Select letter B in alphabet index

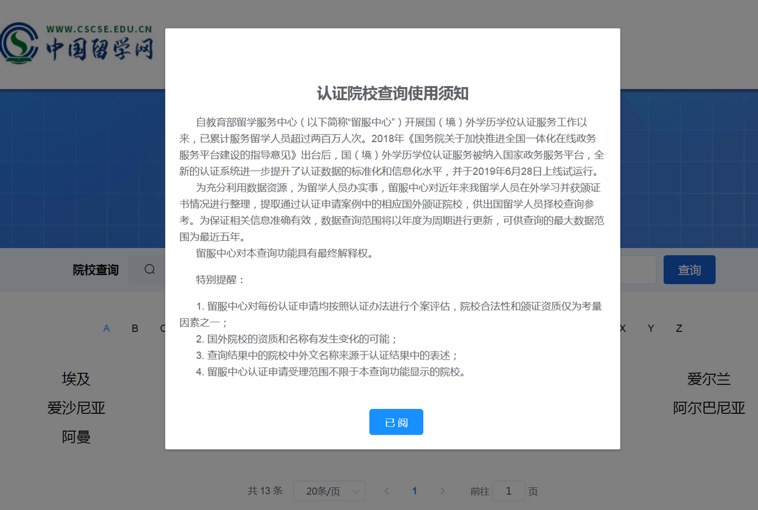click(135, 328)
